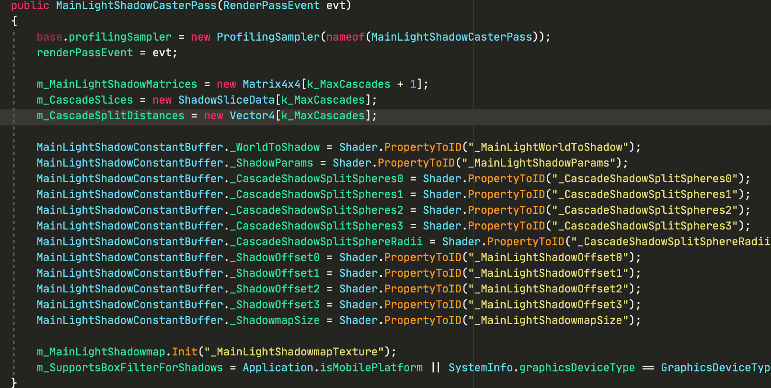This screenshot has height=388, width=771.
Task: Click the nameof keyword
Action: click(345, 37)
